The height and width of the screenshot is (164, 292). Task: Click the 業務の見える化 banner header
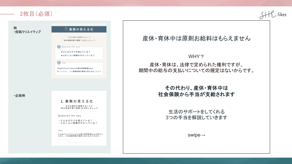pos(79,29)
